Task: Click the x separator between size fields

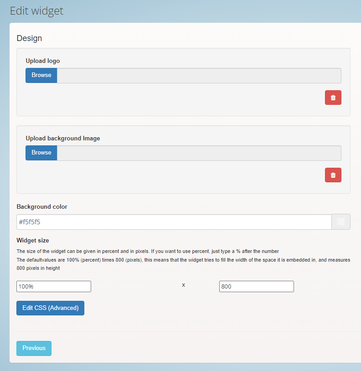Action: (x=183, y=285)
